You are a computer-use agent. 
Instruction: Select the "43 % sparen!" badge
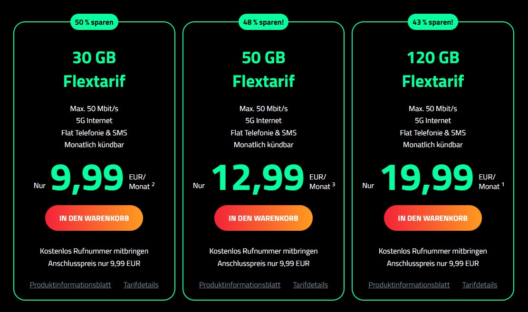pos(432,22)
